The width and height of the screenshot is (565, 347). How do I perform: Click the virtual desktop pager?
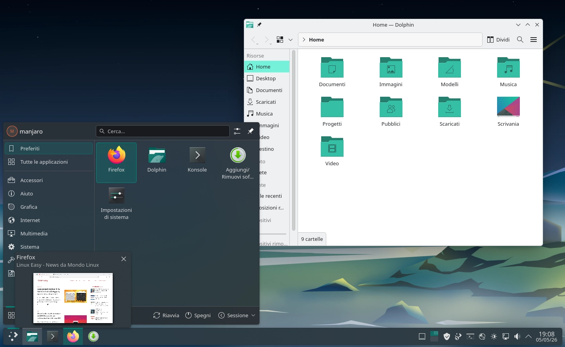434,336
